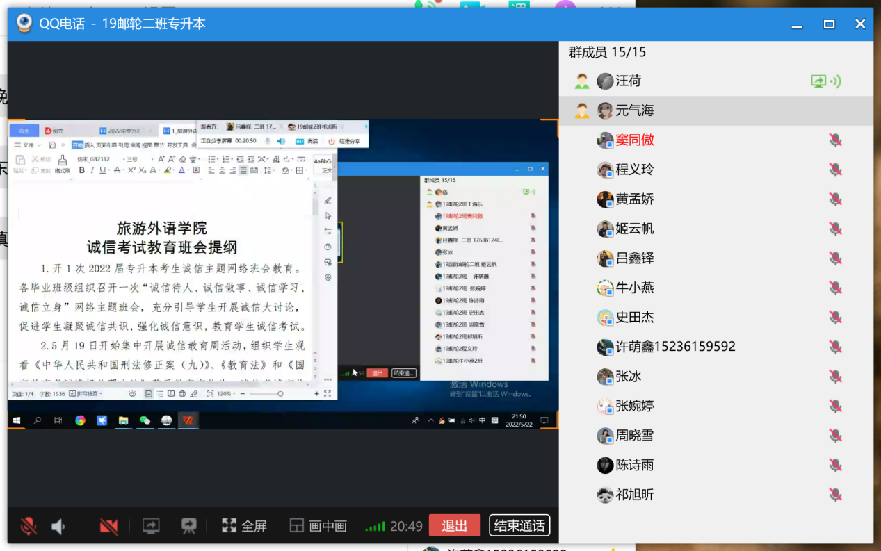The width and height of the screenshot is (881, 551).
Task: Start screen sharing from the call toolbar
Action: click(151, 526)
